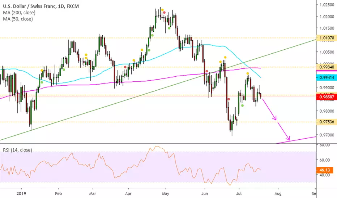The width and height of the screenshot is (337, 198).
Task: Click the red dot marker near the June 1 candle
Action: [x=207, y=71]
